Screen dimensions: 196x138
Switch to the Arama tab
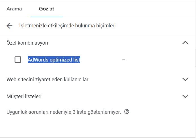(14, 9)
